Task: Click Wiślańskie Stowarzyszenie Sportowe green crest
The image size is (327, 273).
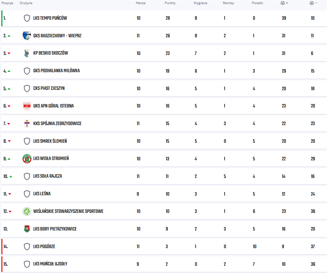Action: 27,211
